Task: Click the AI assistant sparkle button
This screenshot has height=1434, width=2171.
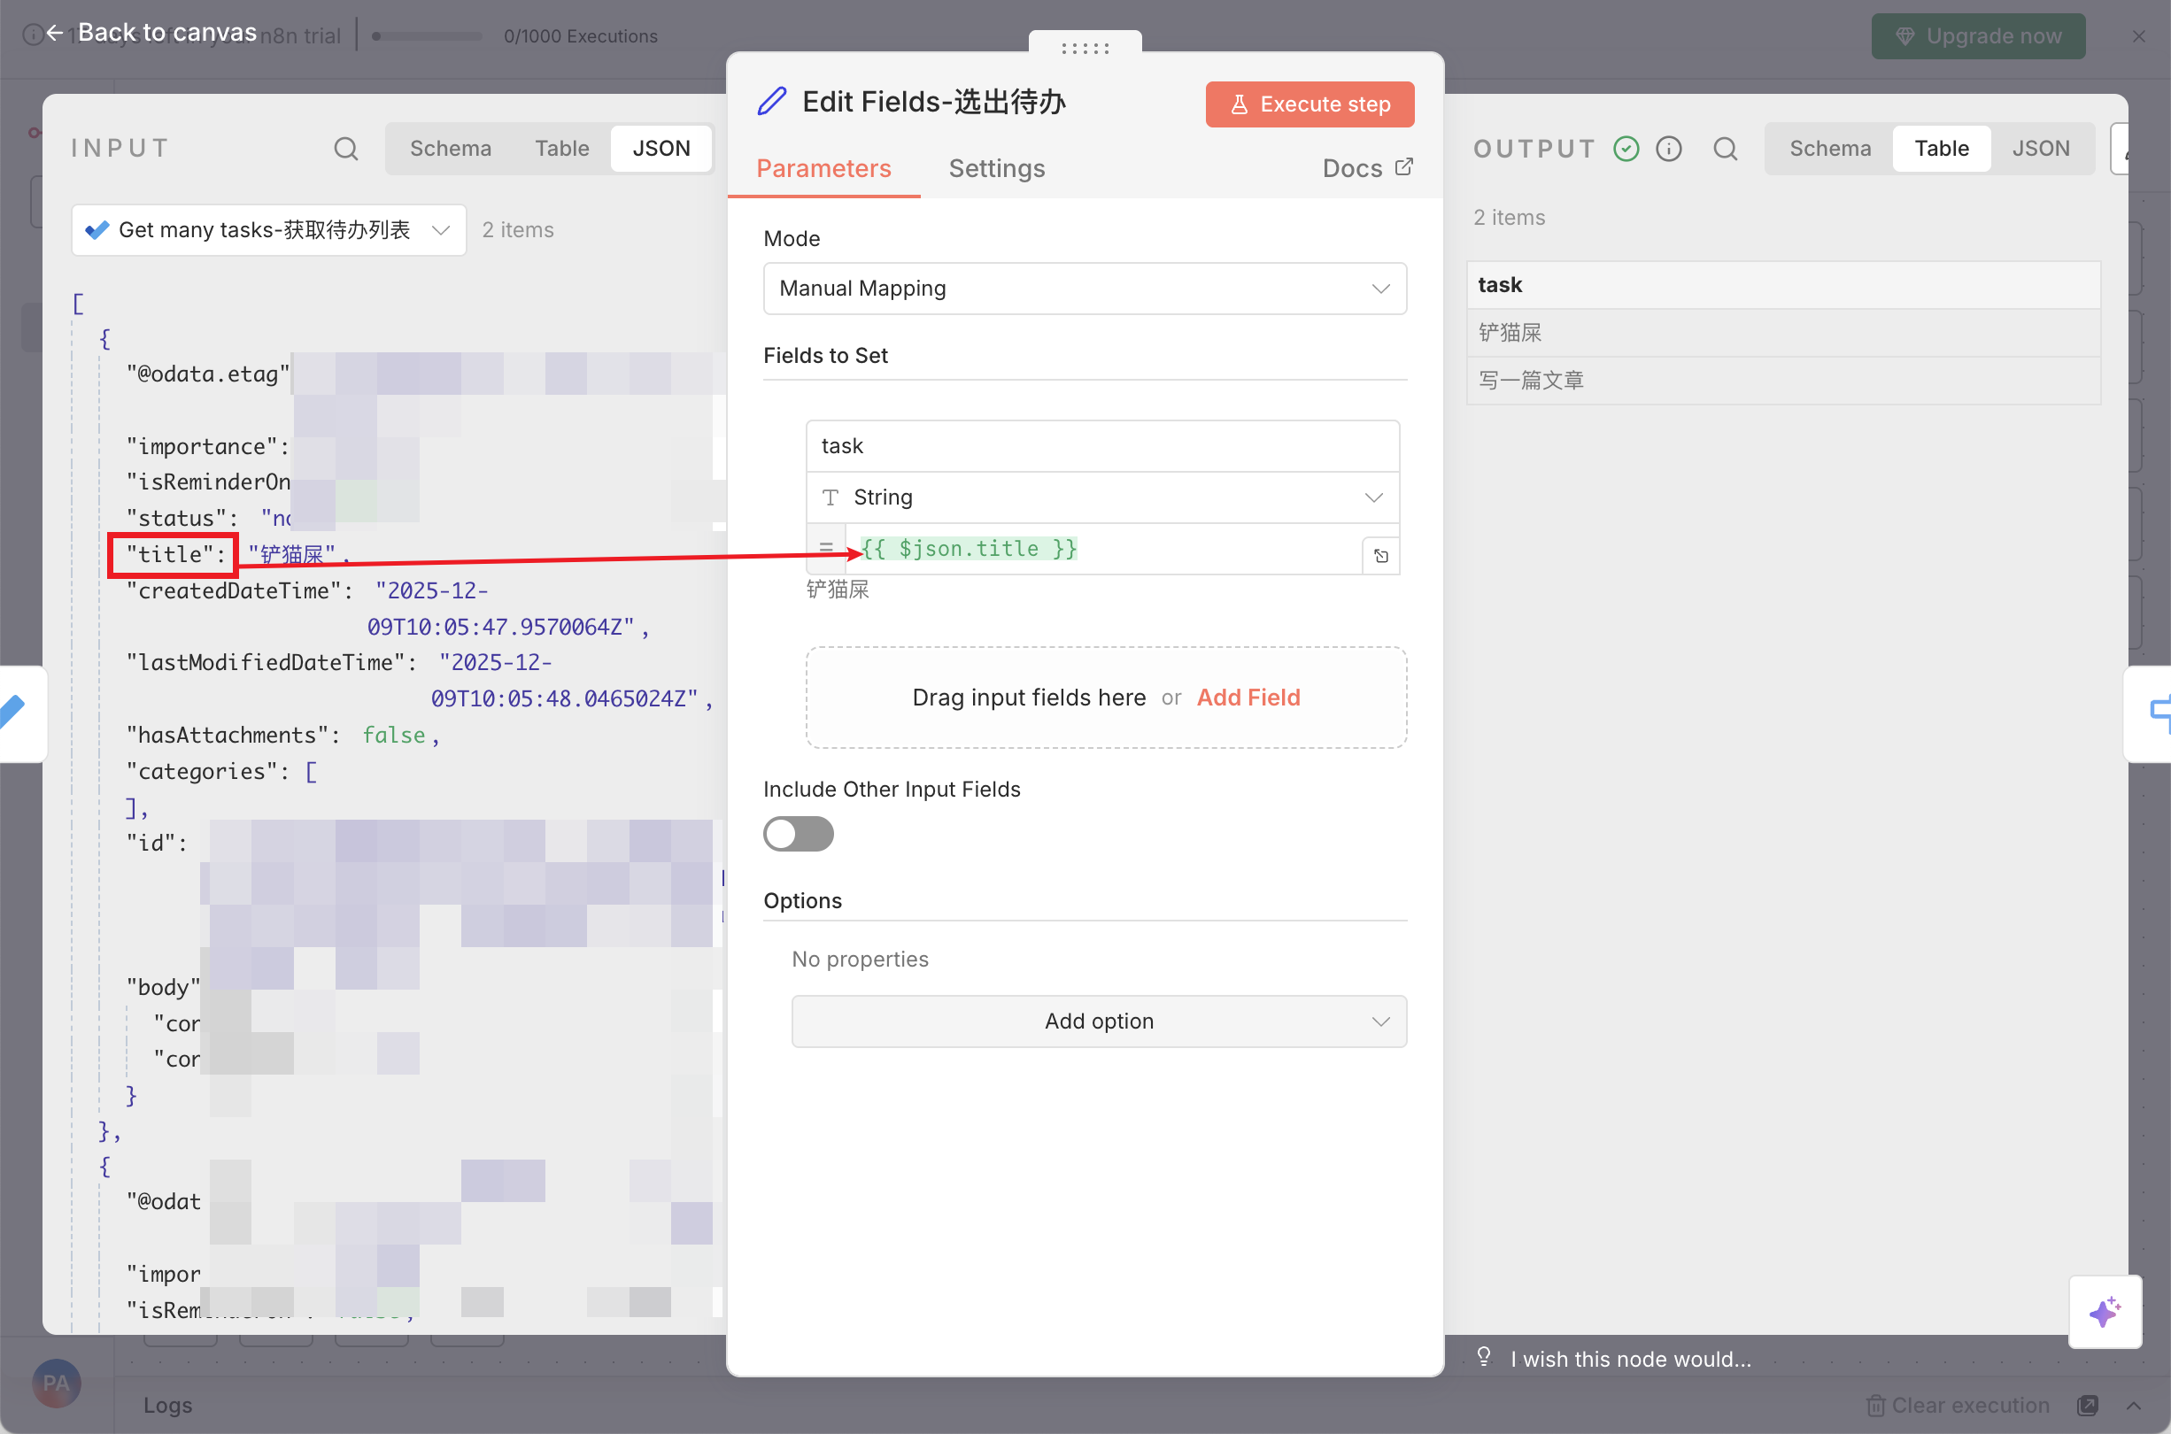Action: click(2105, 1312)
